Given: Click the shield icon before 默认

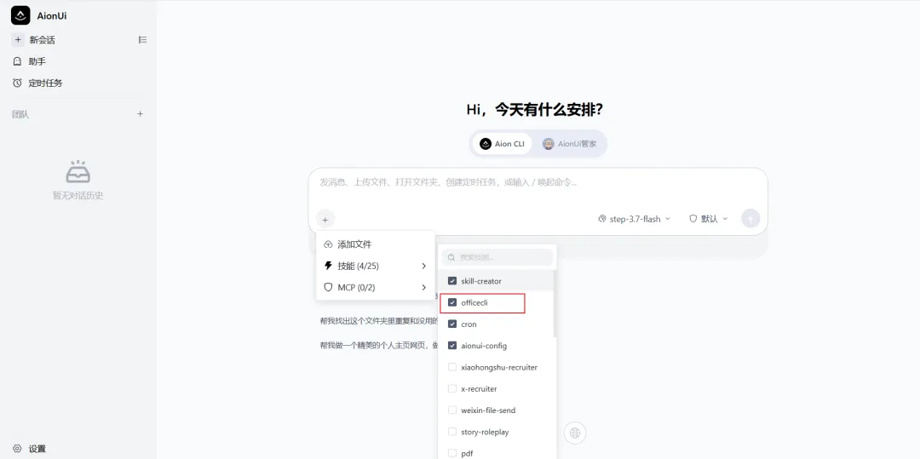Looking at the screenshot, I should (693, 219).
